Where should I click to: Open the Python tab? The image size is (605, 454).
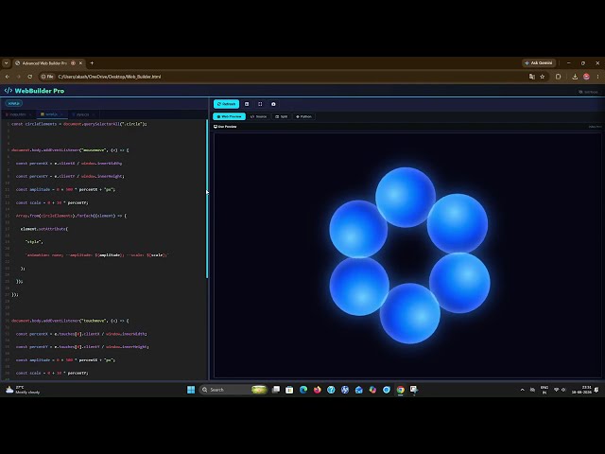[303, 116]
